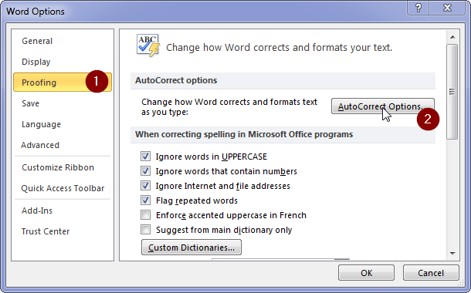Uncheck Ignore words in UPPERCASE
Image resolution: width=471 pixels, height=293 pixels.
(x=146, y=157)
